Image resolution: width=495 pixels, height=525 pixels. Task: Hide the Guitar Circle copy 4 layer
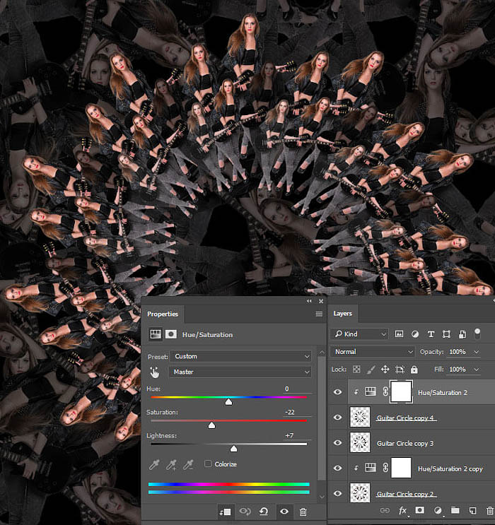click(338, 417)
